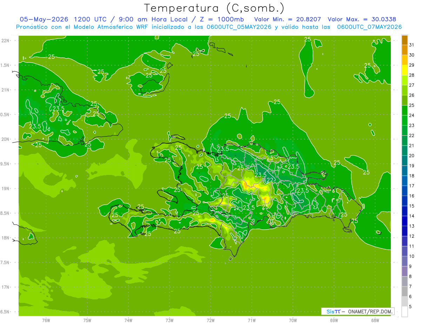Click the yellow 28 color legend swatch
The width and height of the screenshot is (421, 325).
tap(405, 70)
